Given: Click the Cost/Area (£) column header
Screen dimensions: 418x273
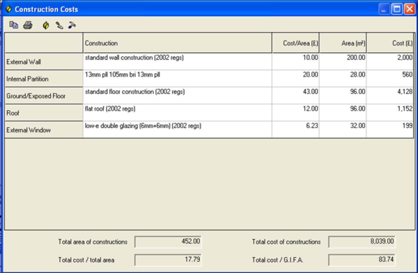Looking at the screenshot, I should click(295, 43).
